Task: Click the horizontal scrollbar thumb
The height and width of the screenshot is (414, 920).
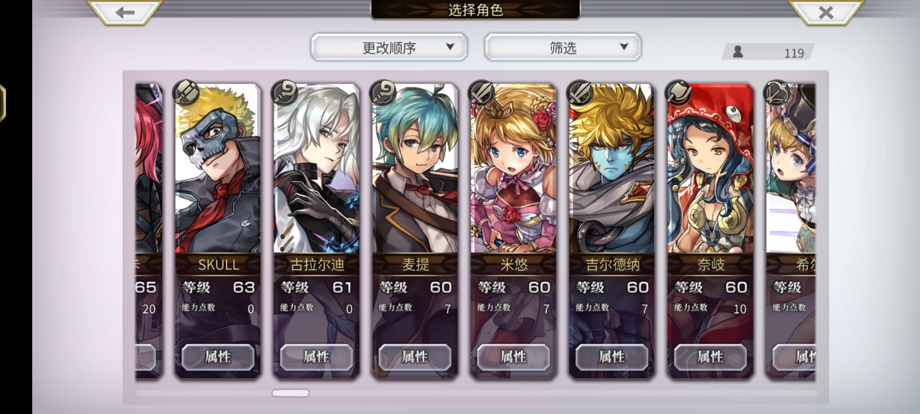Action: pos(291,393)
